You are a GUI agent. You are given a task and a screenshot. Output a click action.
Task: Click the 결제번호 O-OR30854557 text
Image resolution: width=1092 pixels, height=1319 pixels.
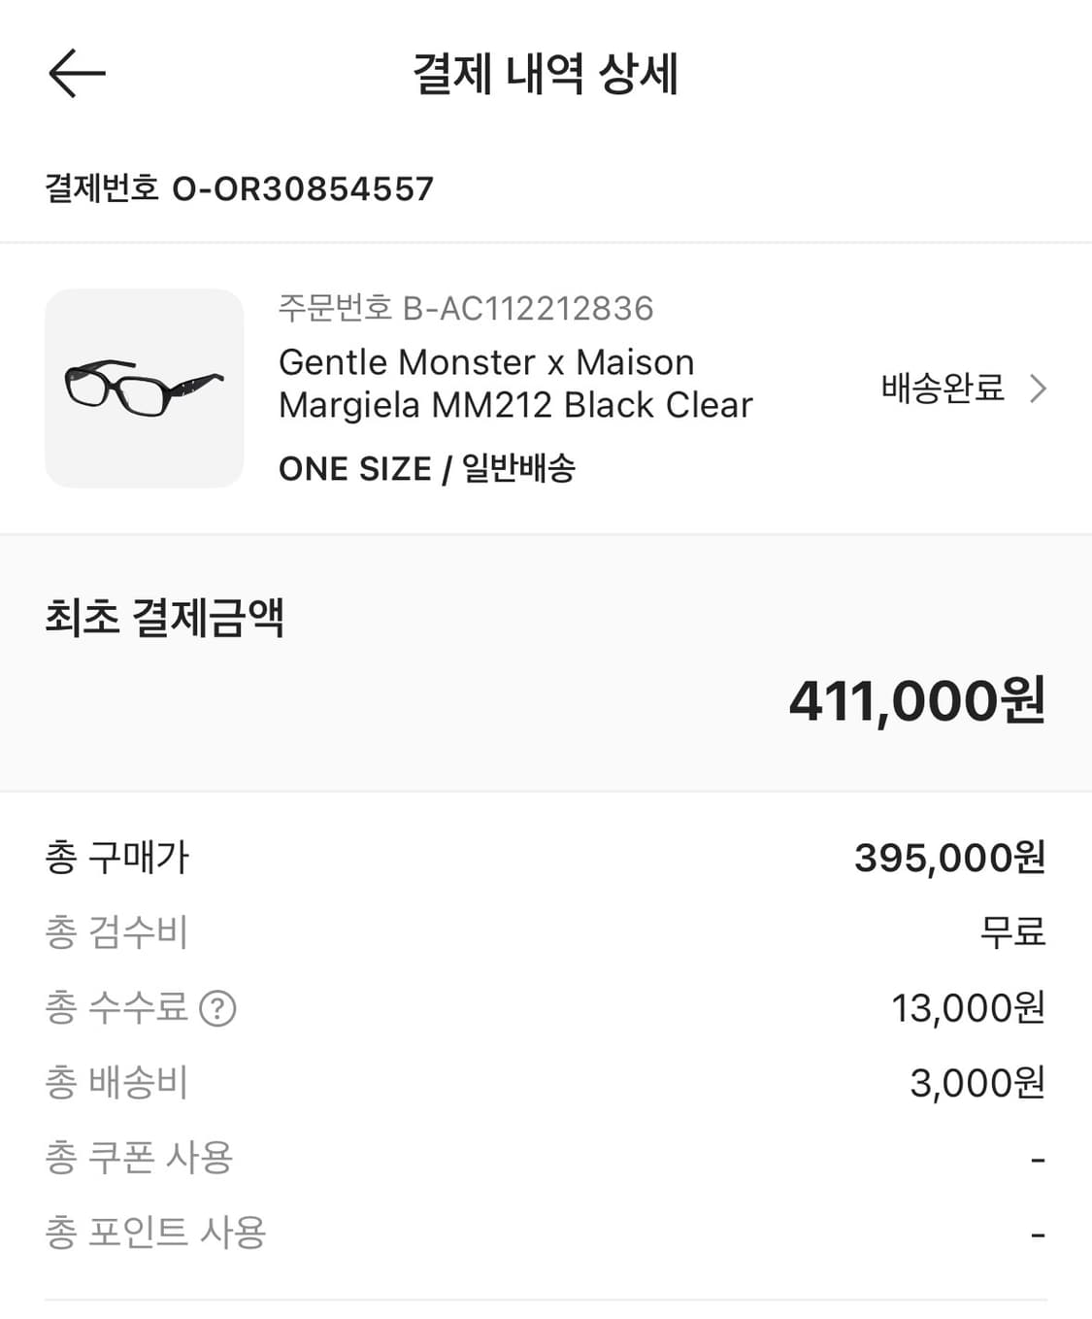coord(239,188)
